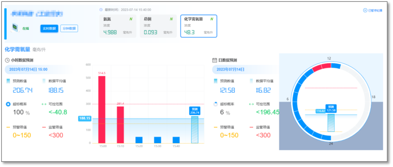Click the hourly 预测数值 legend icon
Viewport: 393px width, 167px height.
coord(8,81)
